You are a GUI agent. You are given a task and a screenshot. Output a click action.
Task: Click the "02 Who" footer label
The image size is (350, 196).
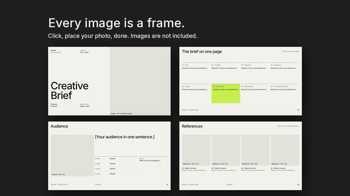pyautogui.click(x=98, y=184)
